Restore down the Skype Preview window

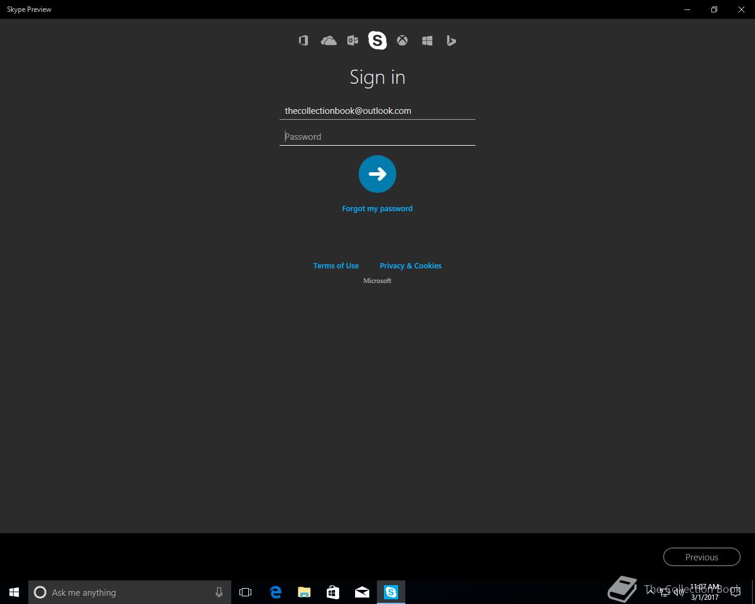coord(714,9)
